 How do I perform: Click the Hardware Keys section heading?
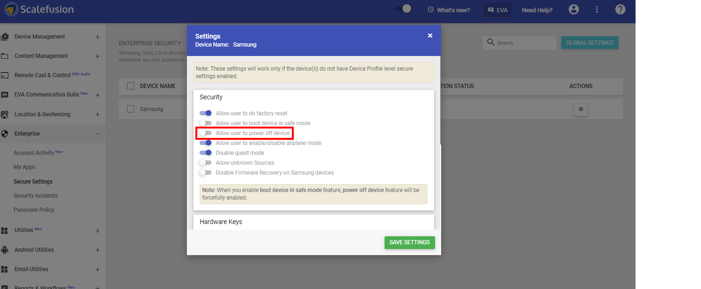pyautogui.click(x=221, y=221)
